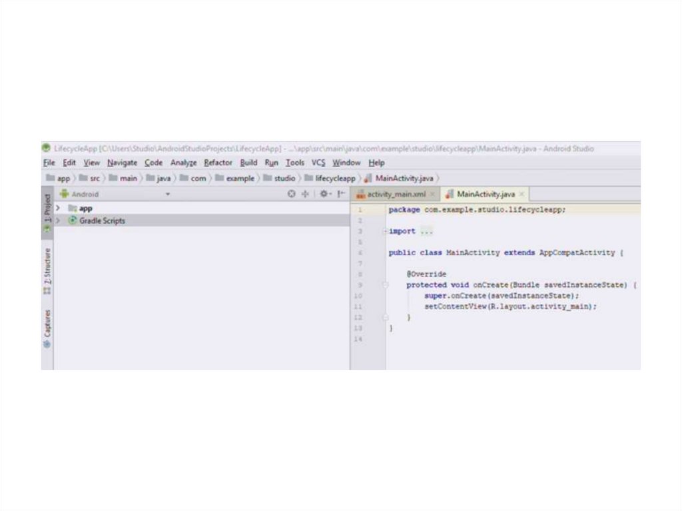Click the src breadcrumb folder
The width and height of the screenshot is (682, 511).
click(90, 179)
